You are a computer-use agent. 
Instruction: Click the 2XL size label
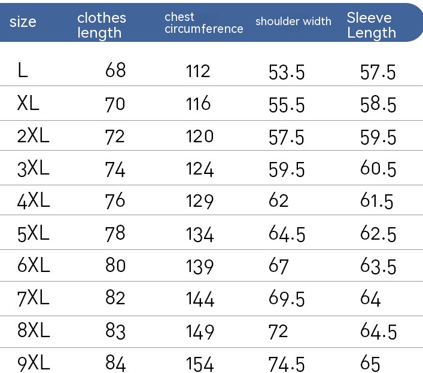34,136
